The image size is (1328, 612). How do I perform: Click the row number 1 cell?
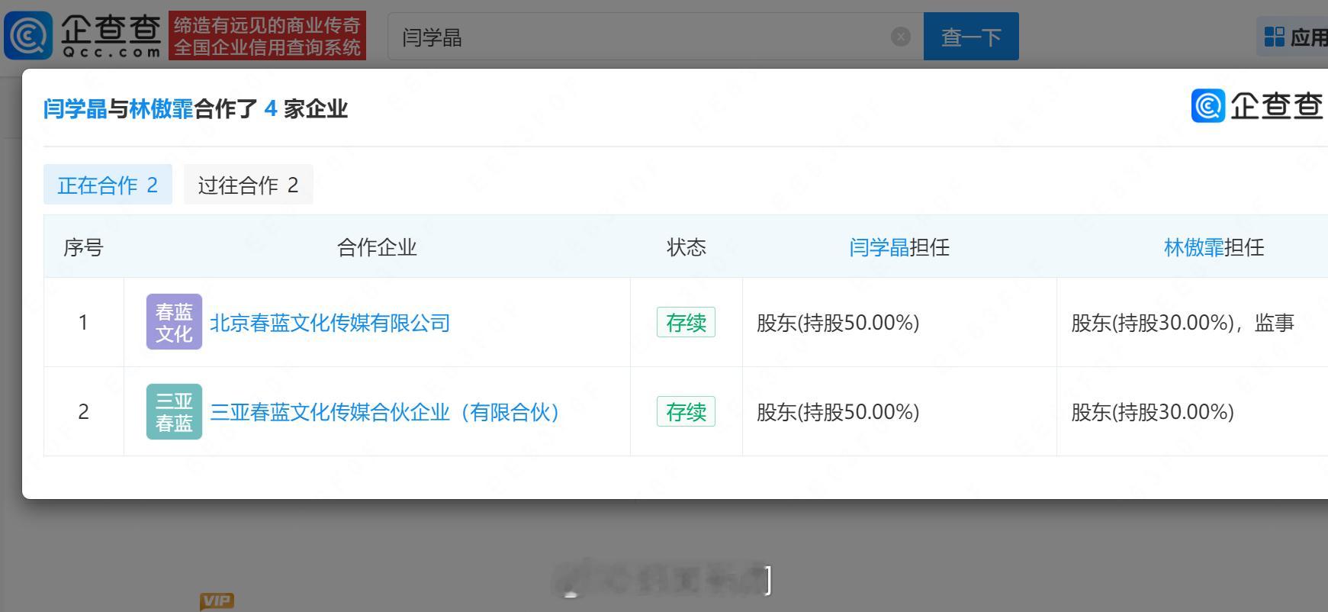click(83, 323)
